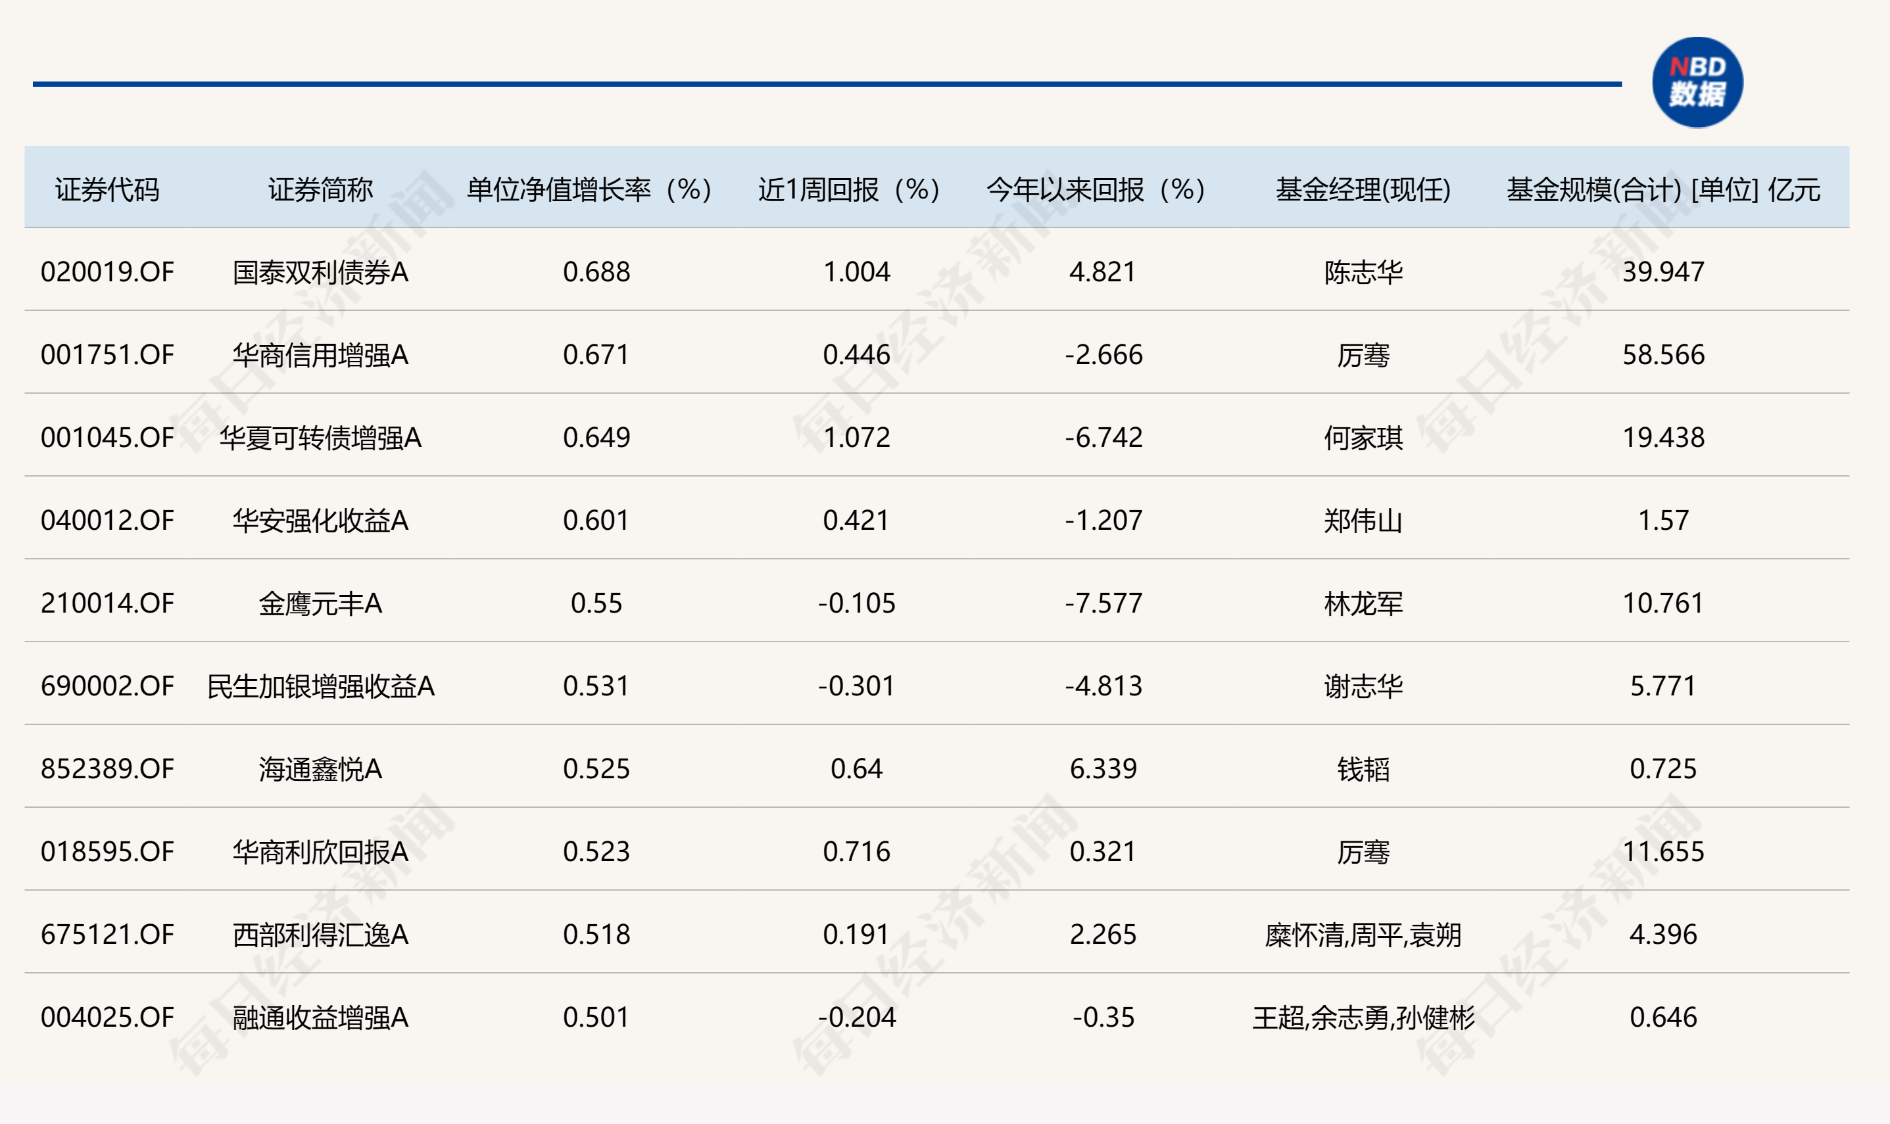The width and height of the screenshot is (1890, 1124).
Task: Select fund name 民生加银增强收益A
Action: [320, 686]
